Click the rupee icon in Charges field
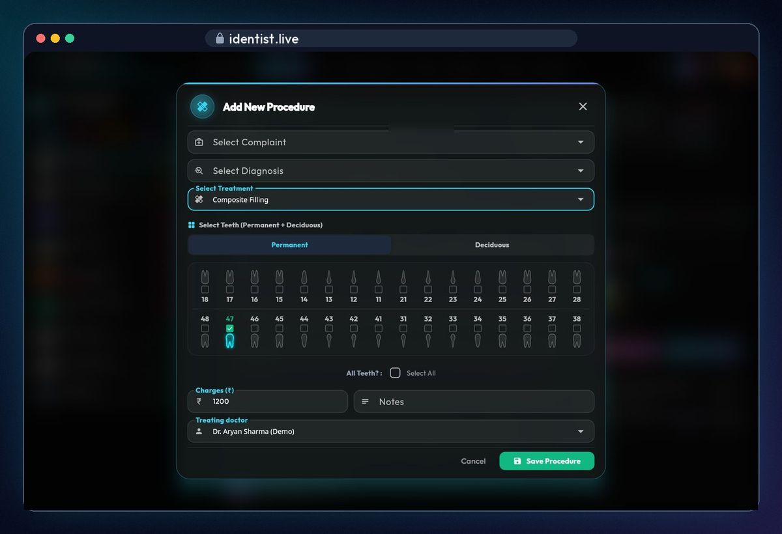 (x=199, y=402)
